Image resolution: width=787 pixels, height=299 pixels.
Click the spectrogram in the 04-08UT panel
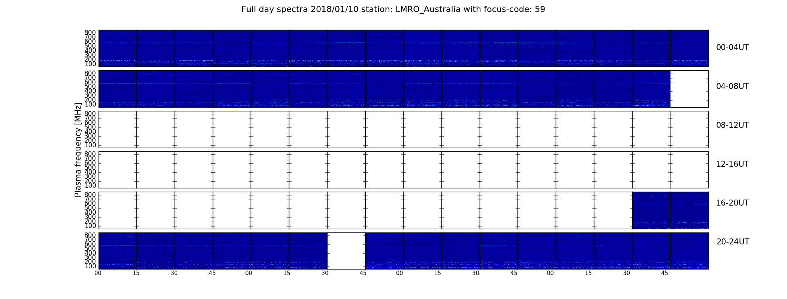click(x=384, y=89)
